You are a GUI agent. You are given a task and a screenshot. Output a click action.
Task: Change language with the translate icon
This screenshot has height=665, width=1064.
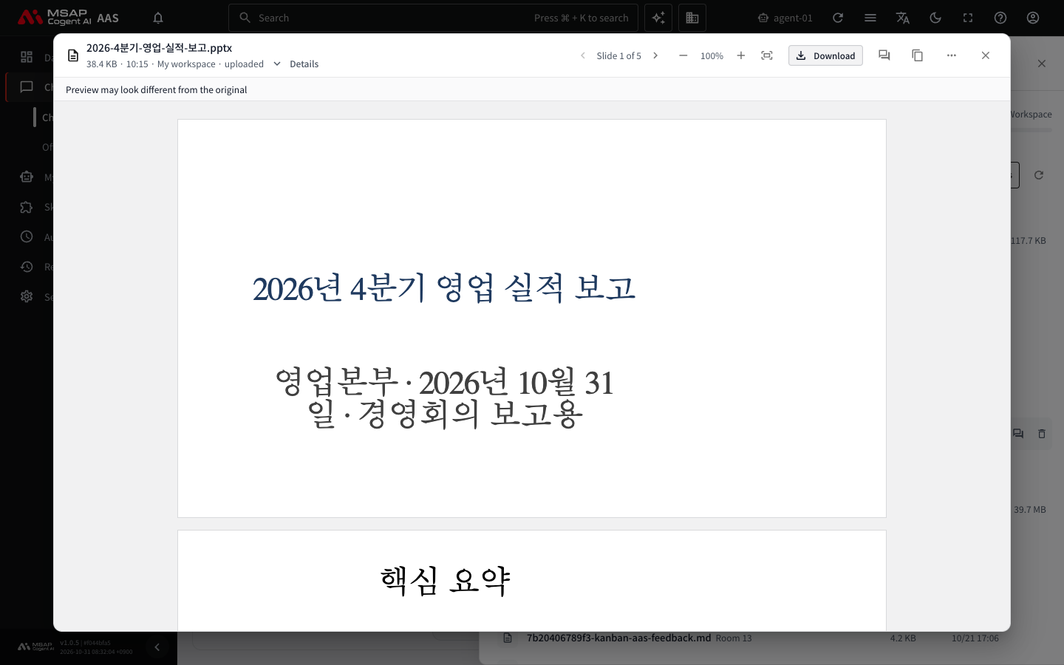[903, 18]
